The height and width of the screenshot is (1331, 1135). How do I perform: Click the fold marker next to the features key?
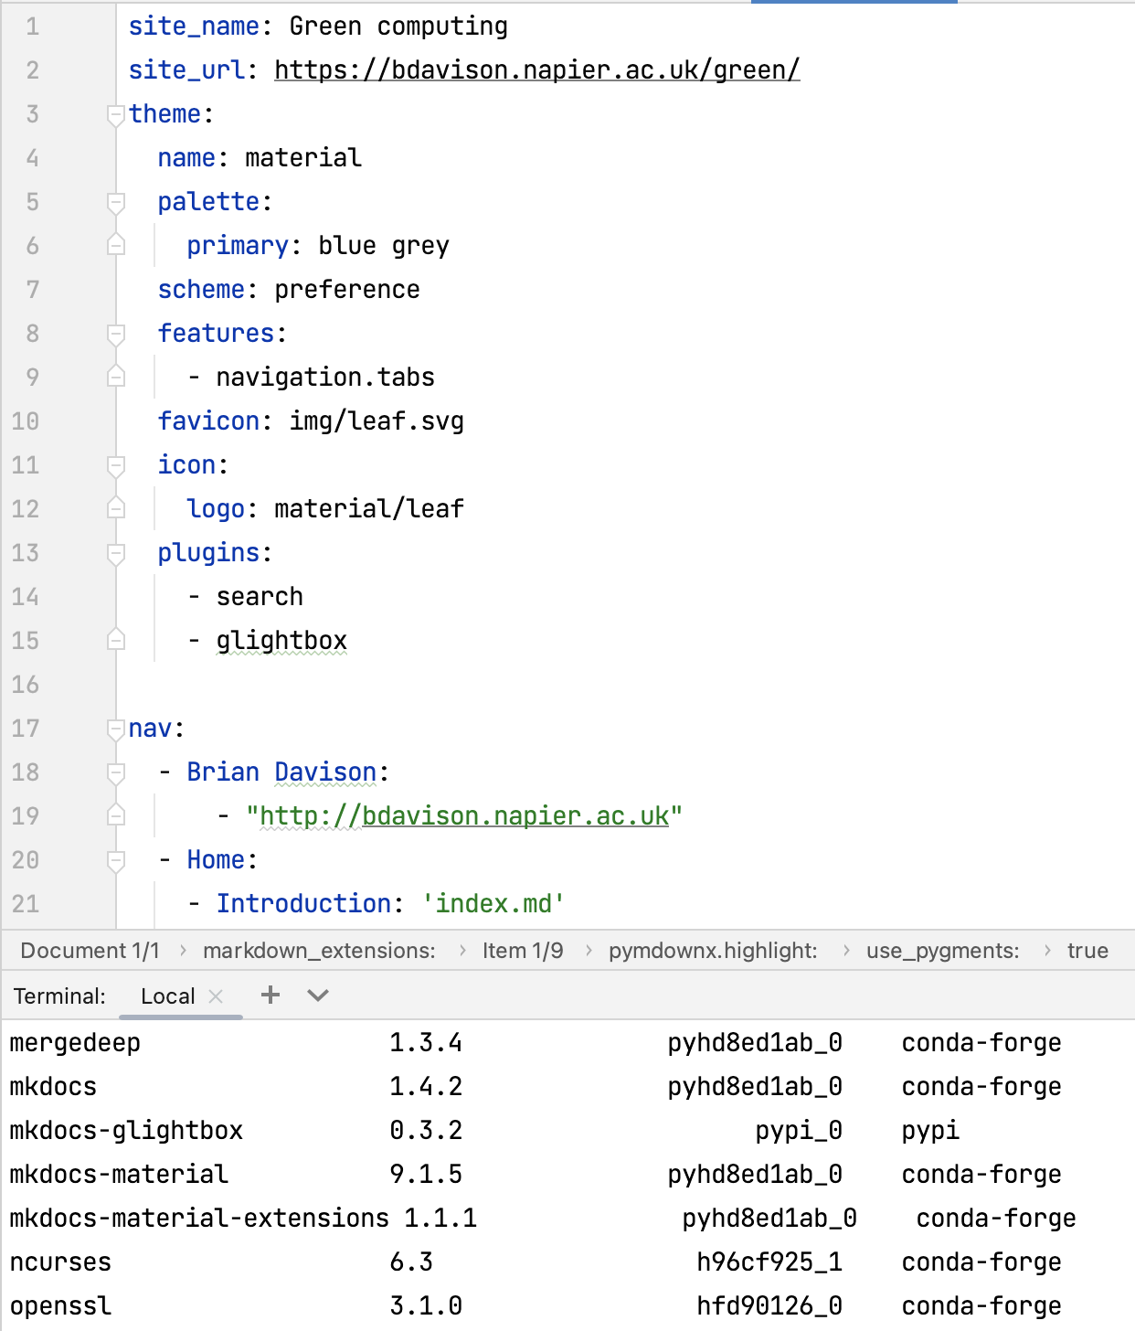[115, 333]
